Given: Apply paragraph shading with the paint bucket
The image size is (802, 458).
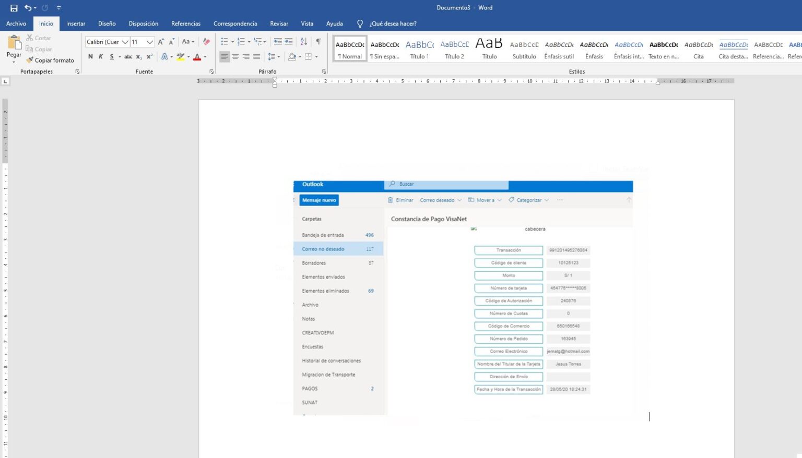Looking at the screenshot, I should click(x=292, y=56).
